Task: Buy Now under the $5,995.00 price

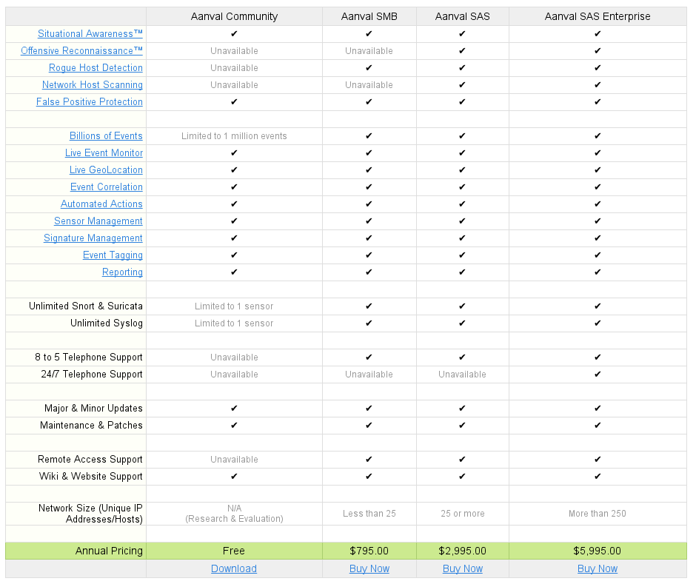Action: (598, 568)
